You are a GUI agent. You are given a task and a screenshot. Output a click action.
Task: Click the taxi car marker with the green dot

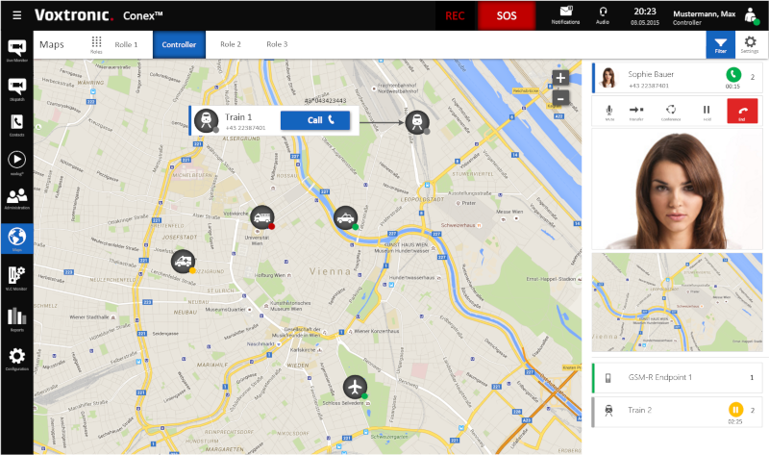coord(346,217)
